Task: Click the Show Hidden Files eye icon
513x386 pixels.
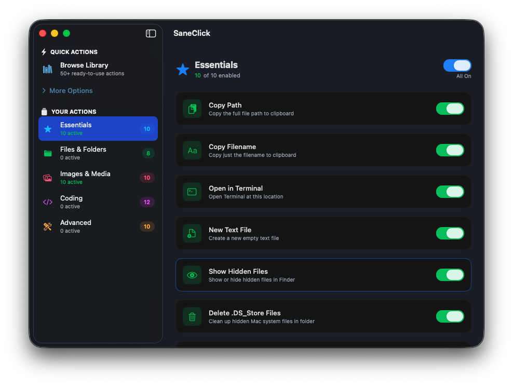Action: pos(192,275)
